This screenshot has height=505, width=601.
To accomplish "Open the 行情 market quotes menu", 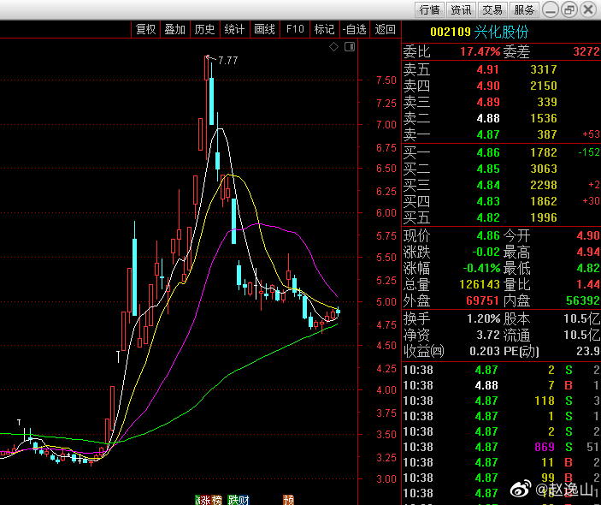I will [429, 9].
